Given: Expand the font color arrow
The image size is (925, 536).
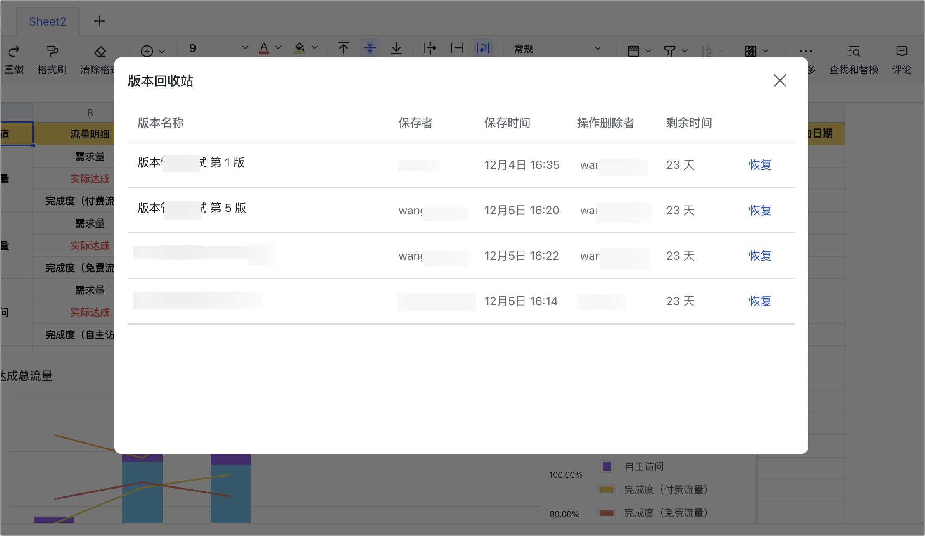Looking at the screenshot, I should [278, 48].
